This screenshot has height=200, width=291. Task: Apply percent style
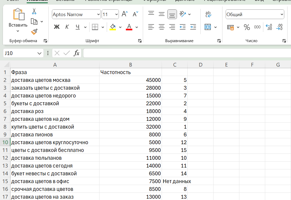tap(247, 27)
